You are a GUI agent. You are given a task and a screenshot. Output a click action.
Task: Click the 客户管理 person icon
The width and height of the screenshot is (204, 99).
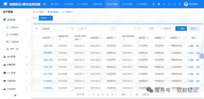pos(5,57)
